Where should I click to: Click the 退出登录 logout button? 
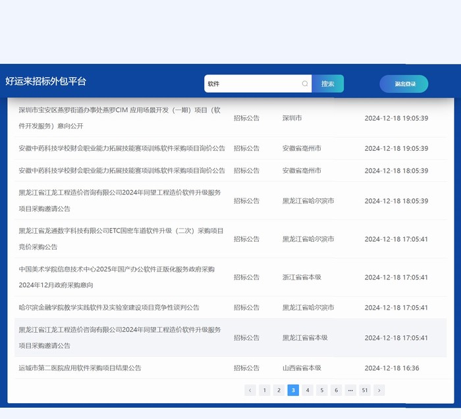[404, 84]
